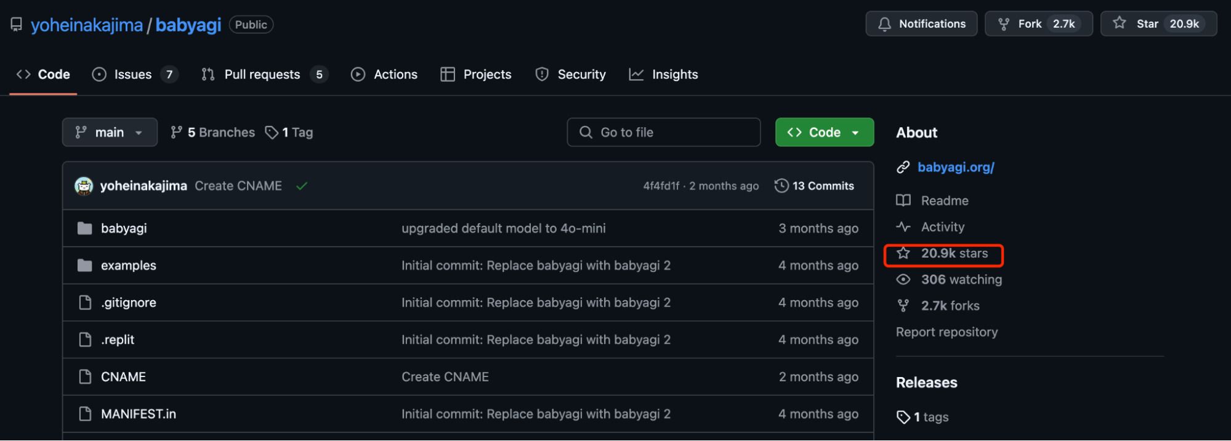Focus the Go to file search field

point(663,132)
